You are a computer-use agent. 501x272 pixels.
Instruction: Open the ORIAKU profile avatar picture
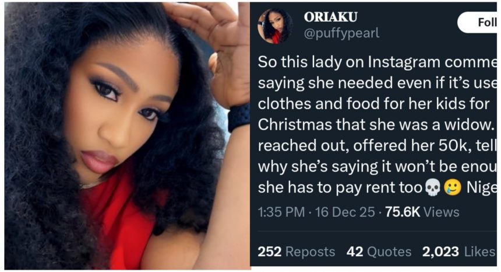pos(275,26)
